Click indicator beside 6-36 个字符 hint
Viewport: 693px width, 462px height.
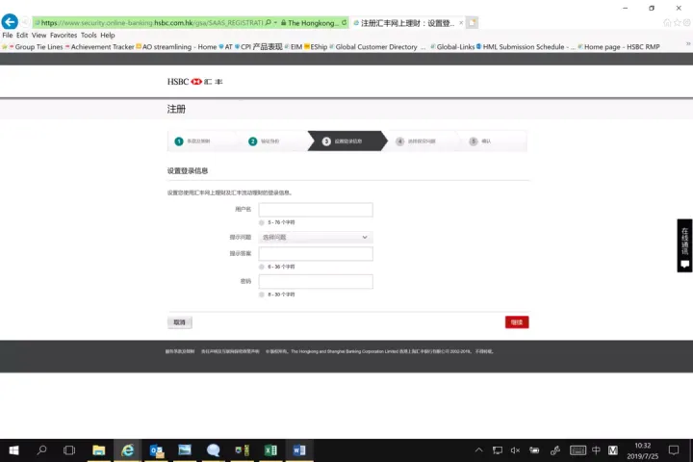pyautogui.click(x=262, y=267)
